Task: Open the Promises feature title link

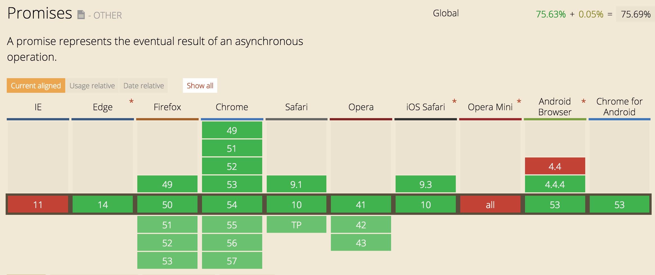Action: coord(40,13)
